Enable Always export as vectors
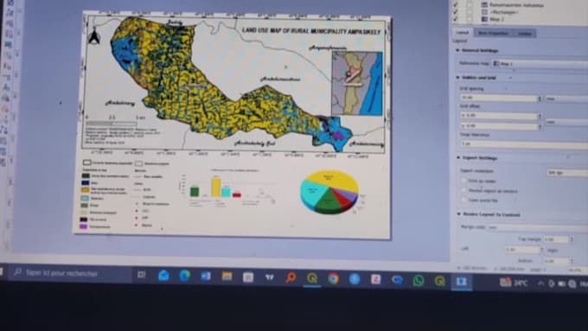The image size is (588, 331). [x=463, y=190]
